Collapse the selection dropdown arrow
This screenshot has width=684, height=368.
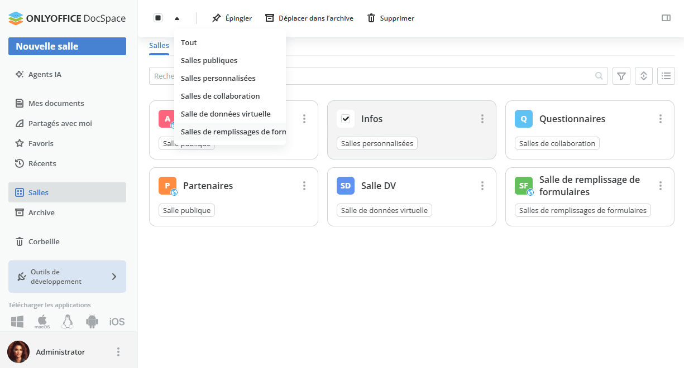[x=177, y=18]
